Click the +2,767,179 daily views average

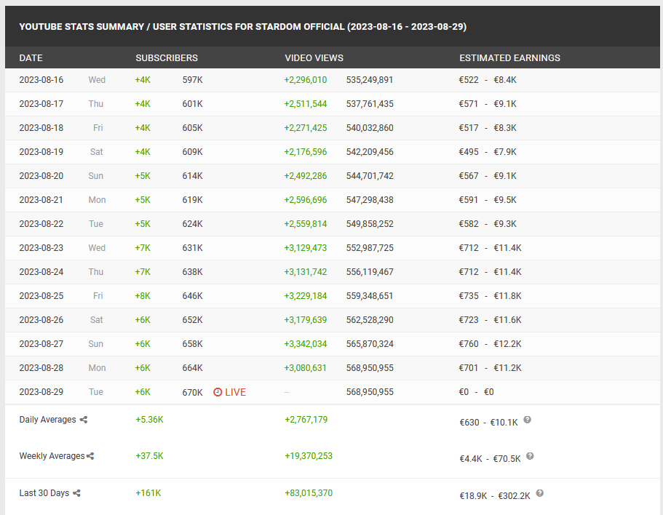click(306, 420)
